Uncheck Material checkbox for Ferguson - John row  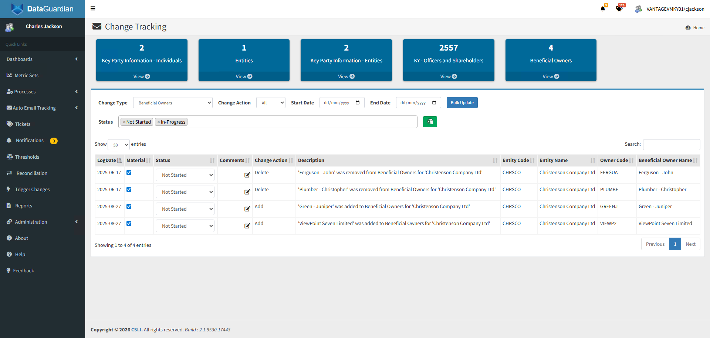(129, 173)
